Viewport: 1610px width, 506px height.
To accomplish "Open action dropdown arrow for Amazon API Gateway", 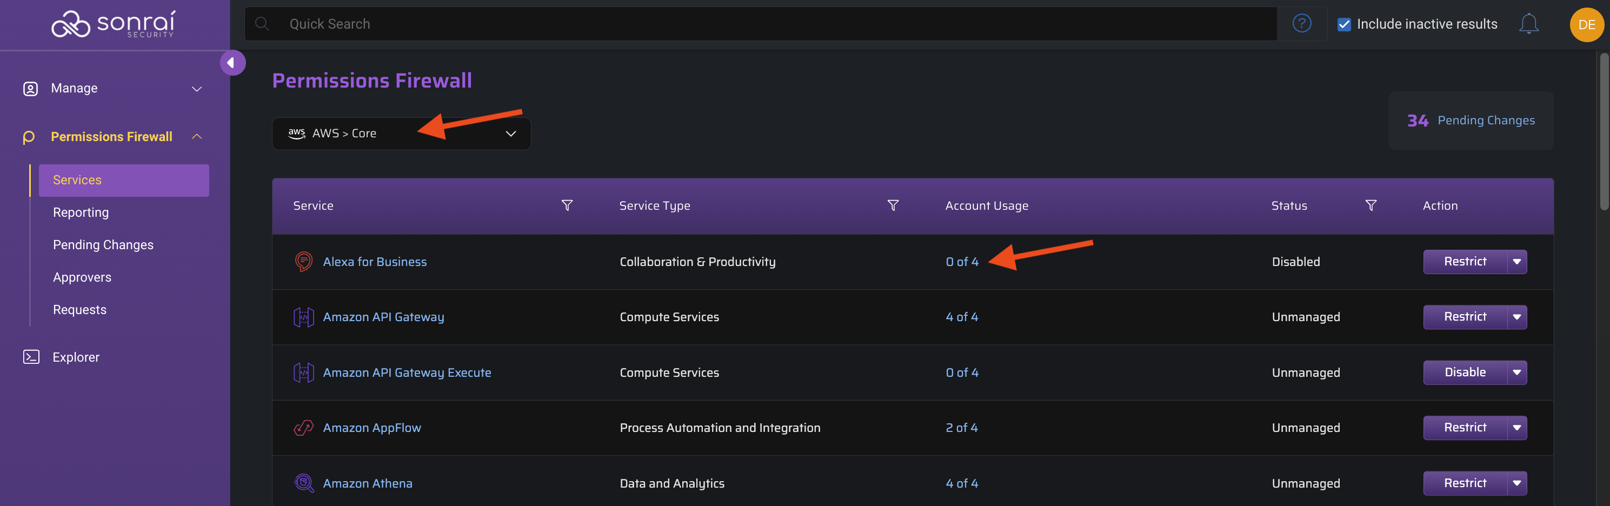I will (1517, 317).
